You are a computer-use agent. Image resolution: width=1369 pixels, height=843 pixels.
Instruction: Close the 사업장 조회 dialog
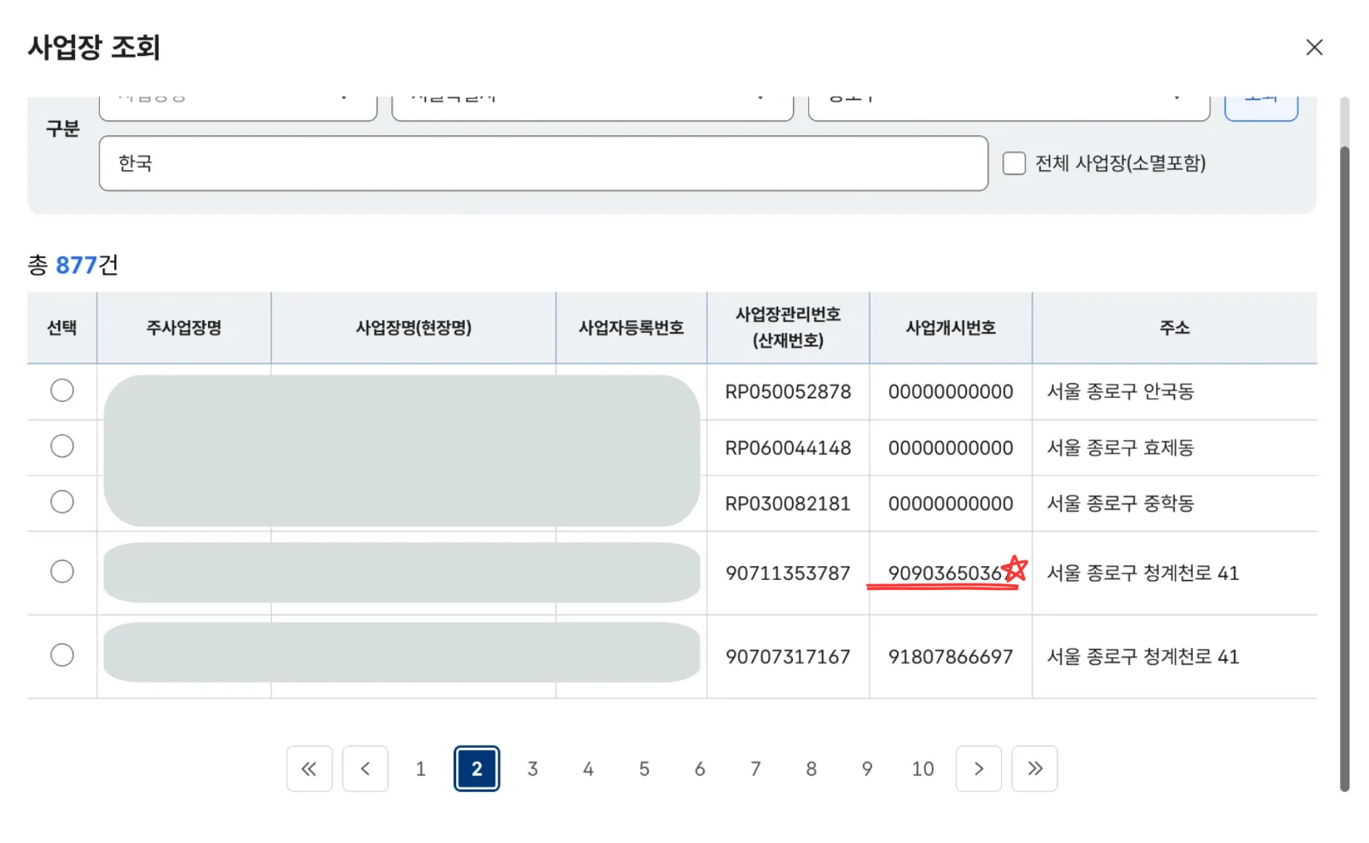pyautogui.click(x=1314, y=48)
